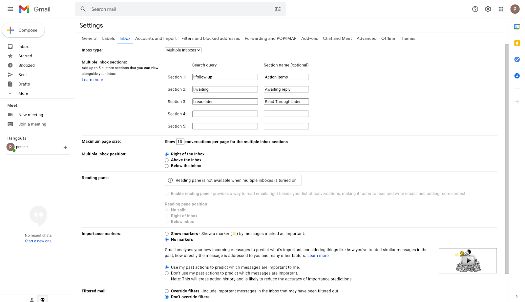Click the Section 4 search query field

225,114
